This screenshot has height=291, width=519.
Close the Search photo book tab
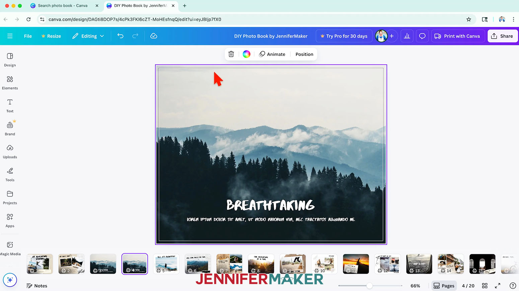point(97,6)
